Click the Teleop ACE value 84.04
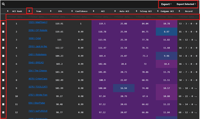 click(145, 24)
